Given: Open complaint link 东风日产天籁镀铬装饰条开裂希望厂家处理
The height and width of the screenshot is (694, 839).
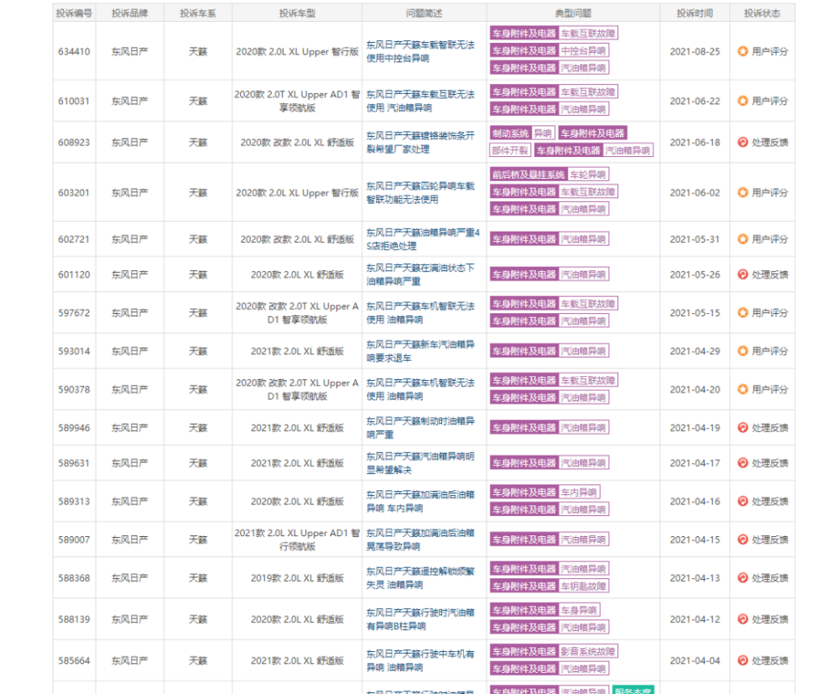Looking at the screenshot, I should coord(420,143).
